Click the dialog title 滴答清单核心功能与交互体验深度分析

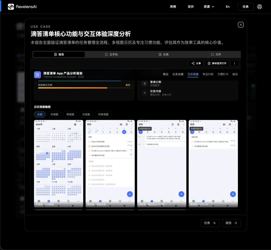tap(81, 34)
